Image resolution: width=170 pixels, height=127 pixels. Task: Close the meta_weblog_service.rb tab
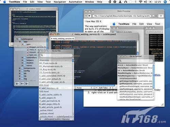pos(51,39)
